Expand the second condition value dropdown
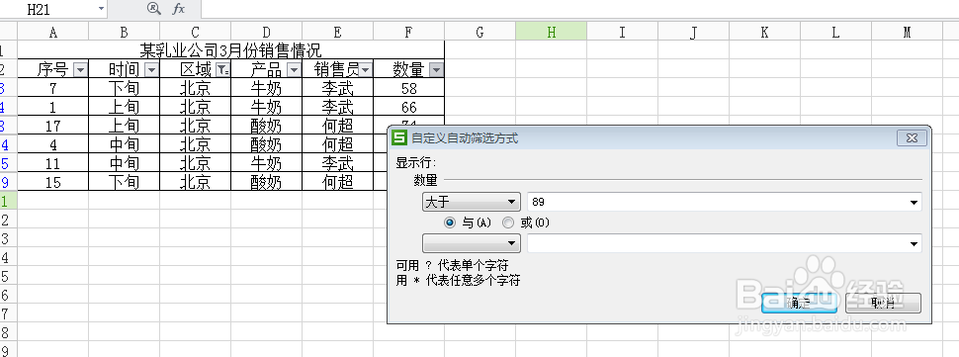Image resolution: width=959 pixels, height=357 pixels. click(x=914, y=244)
